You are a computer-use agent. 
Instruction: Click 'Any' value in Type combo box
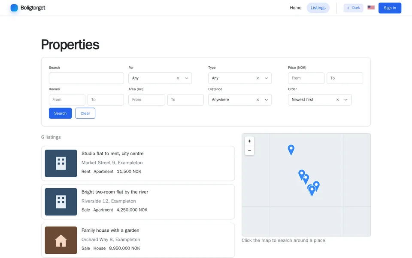click(215, 78)
